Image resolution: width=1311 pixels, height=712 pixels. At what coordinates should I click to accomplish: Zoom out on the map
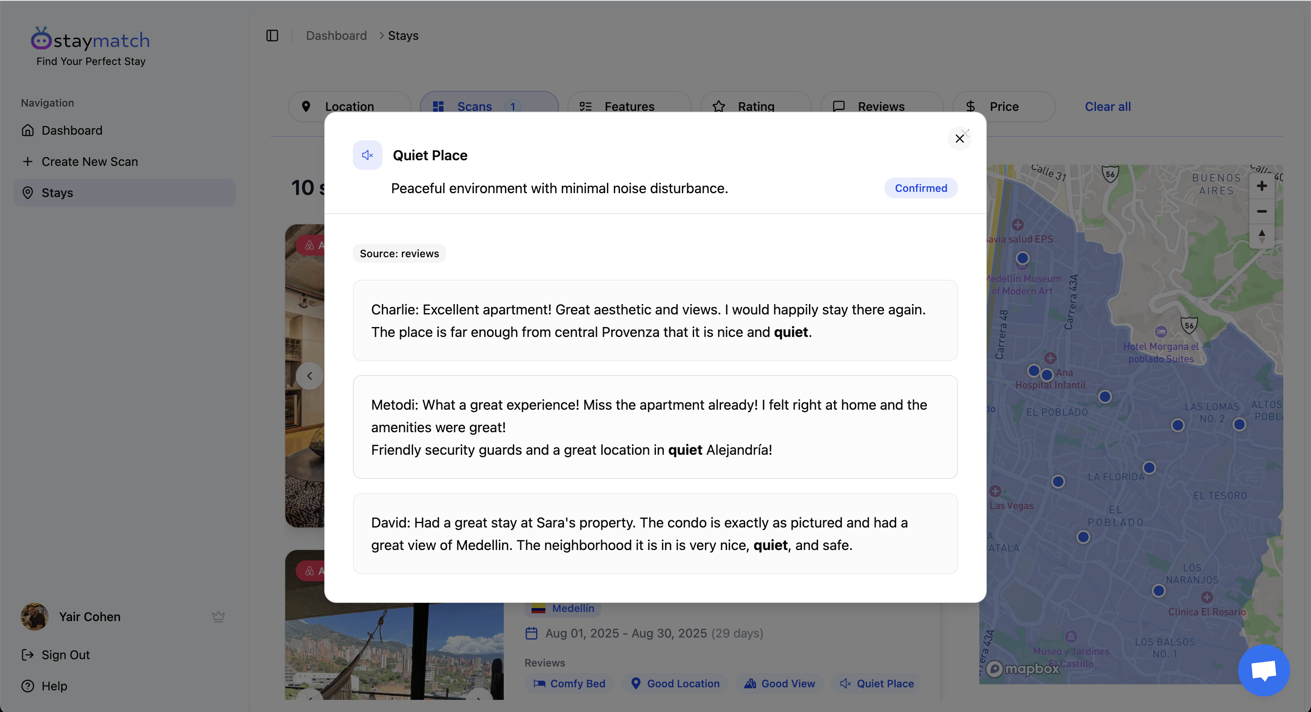click(1262, 211)
